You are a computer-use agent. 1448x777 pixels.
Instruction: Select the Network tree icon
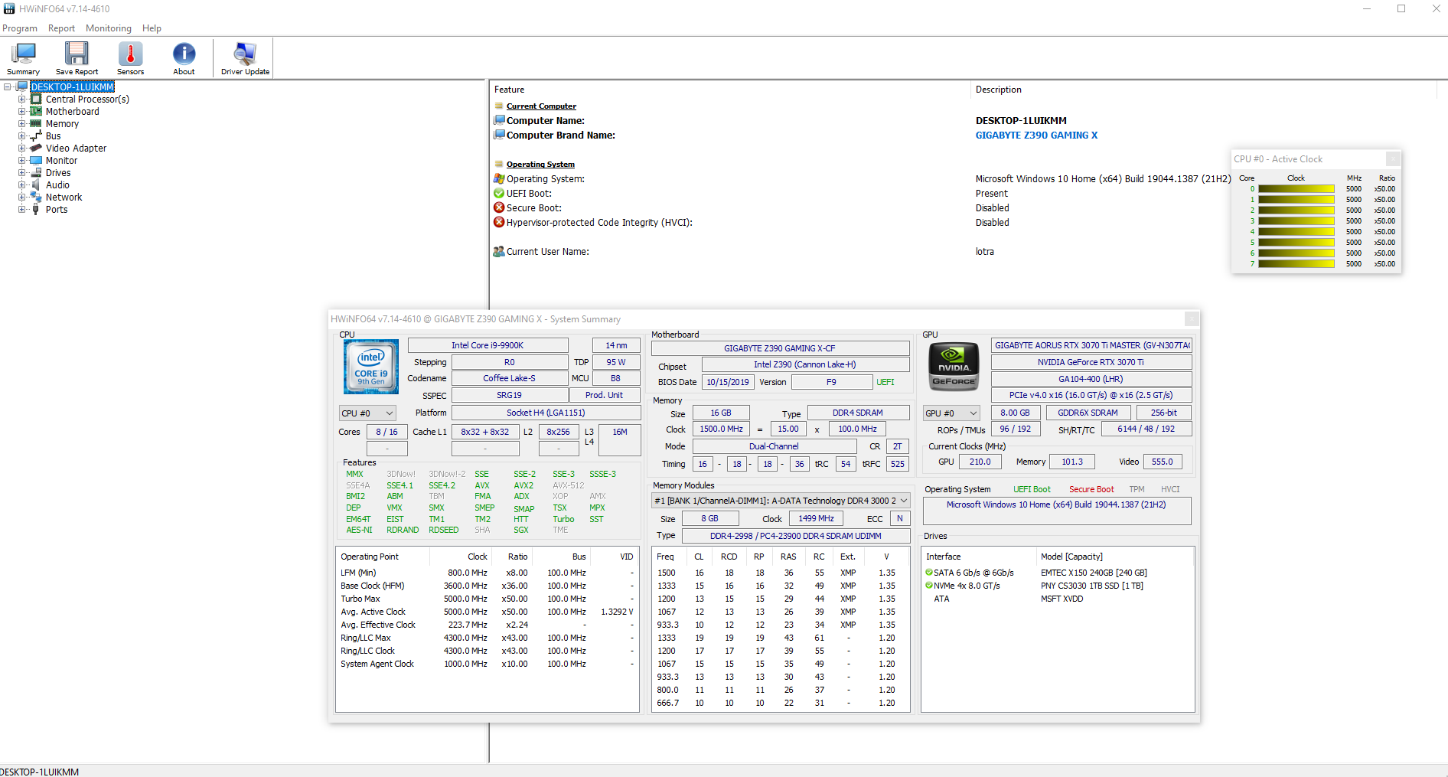(x=36, y=198)
